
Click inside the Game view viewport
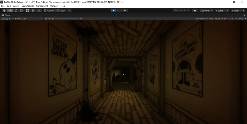(123, 72)
